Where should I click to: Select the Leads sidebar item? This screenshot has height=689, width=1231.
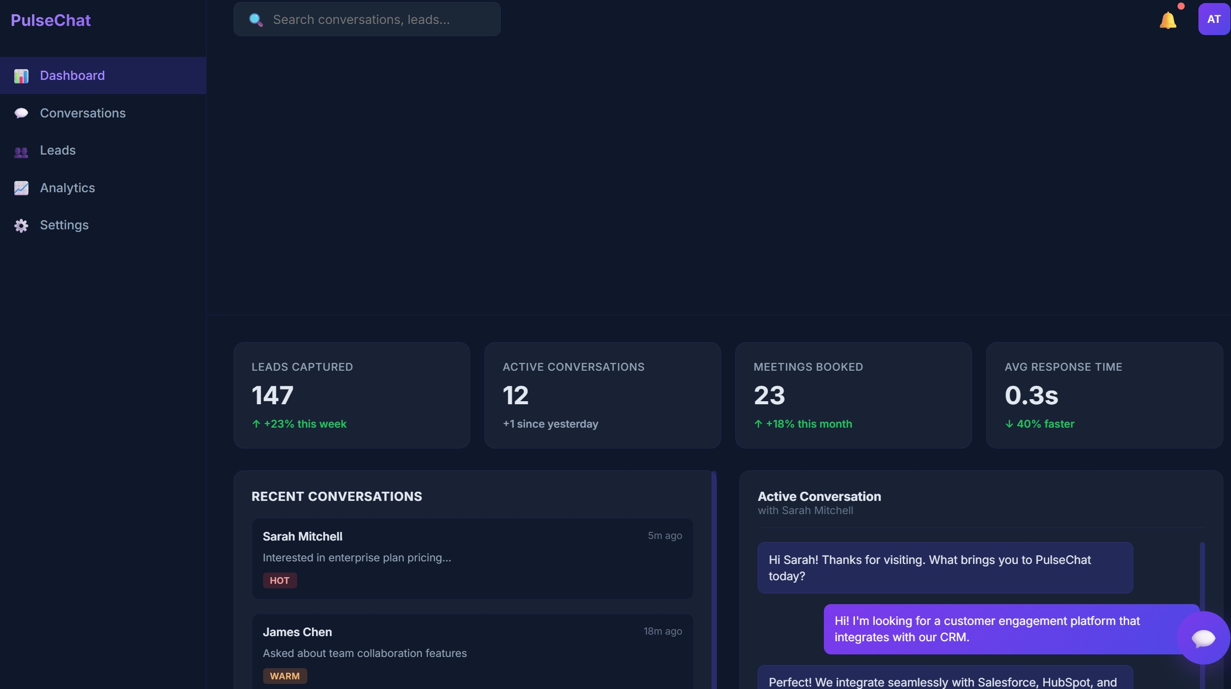(58, 151)
